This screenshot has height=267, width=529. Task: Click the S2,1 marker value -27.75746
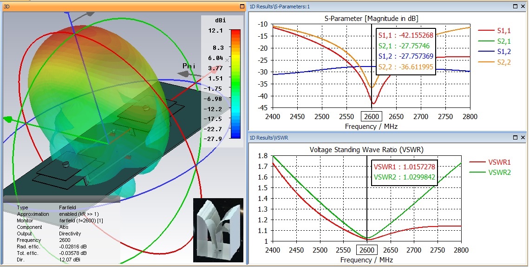(413, 46)
